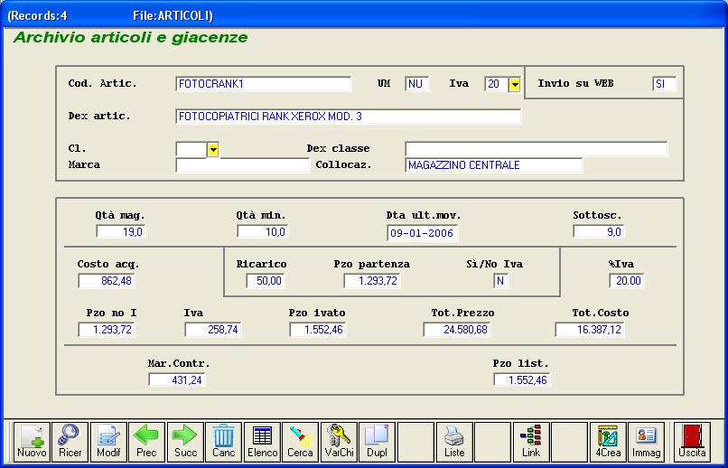Click the Dex artic. description field
The image size is (728, 468).
coord(349,117)
